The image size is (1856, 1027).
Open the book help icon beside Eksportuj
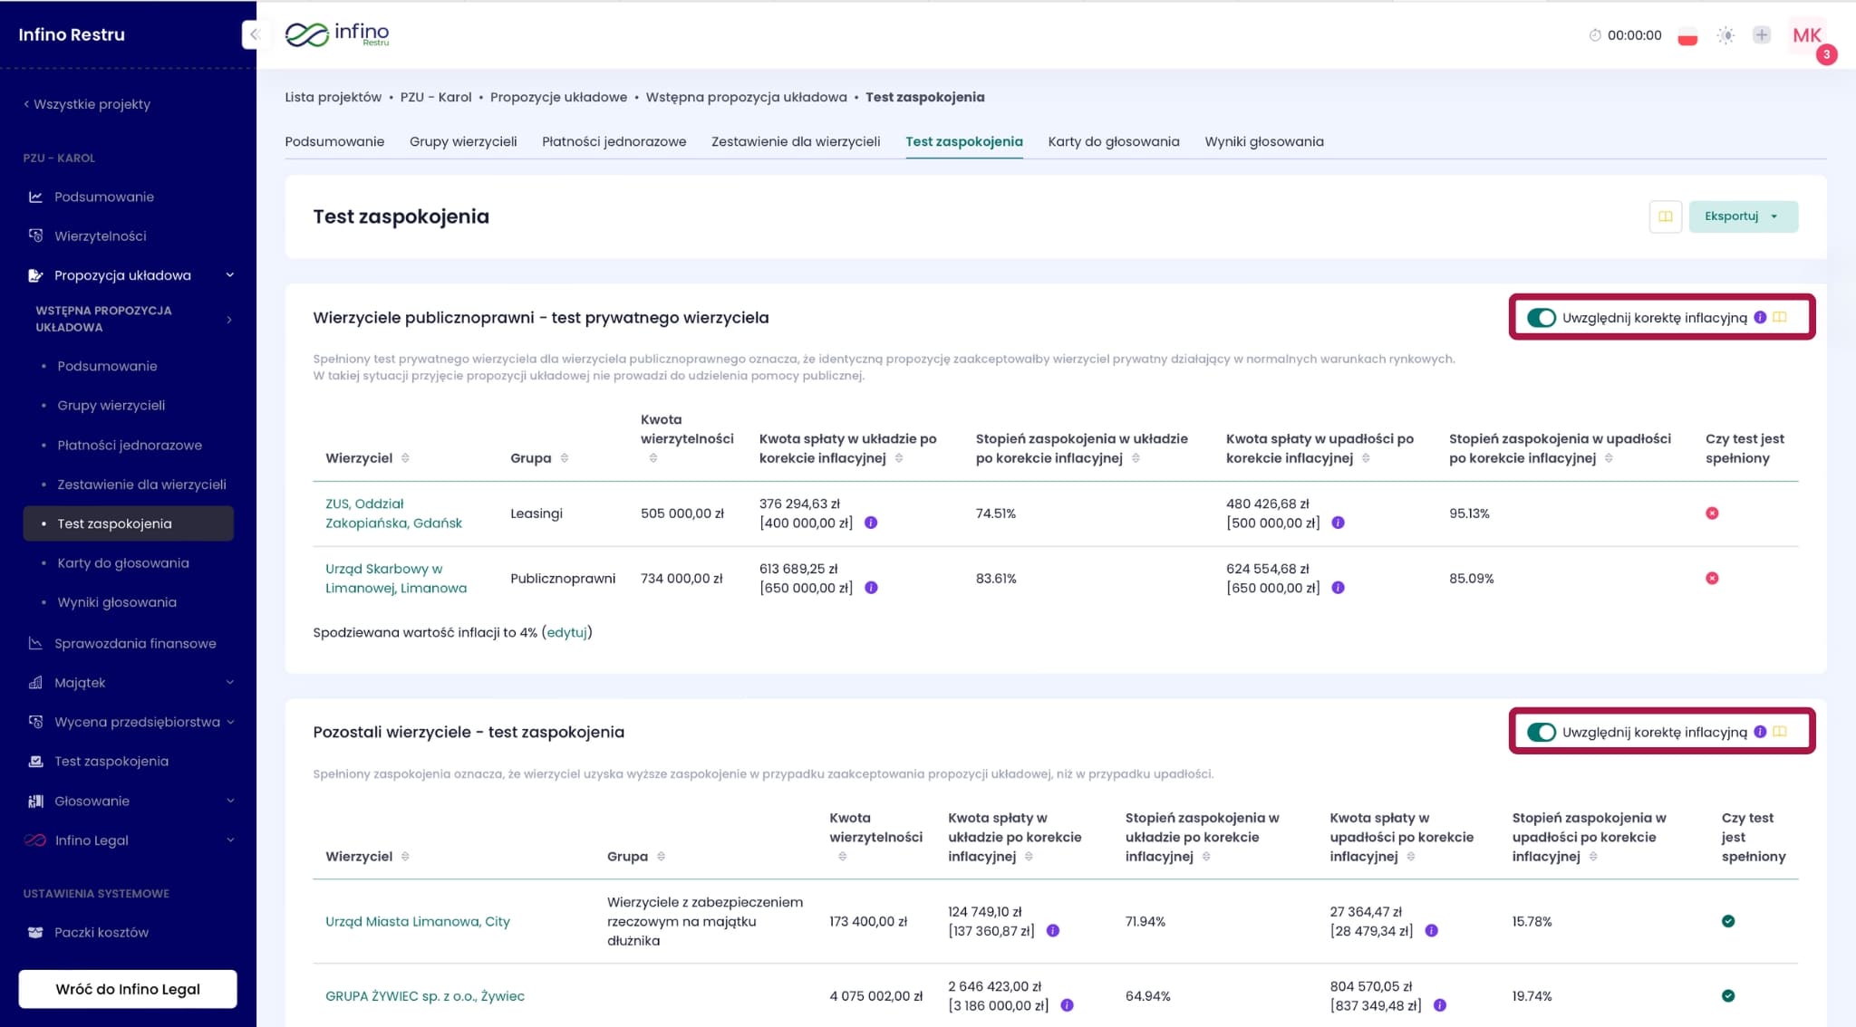(1665, 216)
